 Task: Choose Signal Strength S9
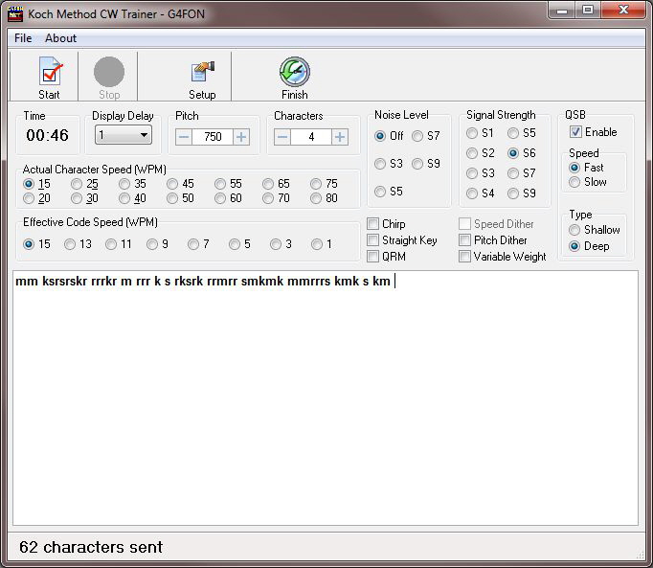(514, 193)
